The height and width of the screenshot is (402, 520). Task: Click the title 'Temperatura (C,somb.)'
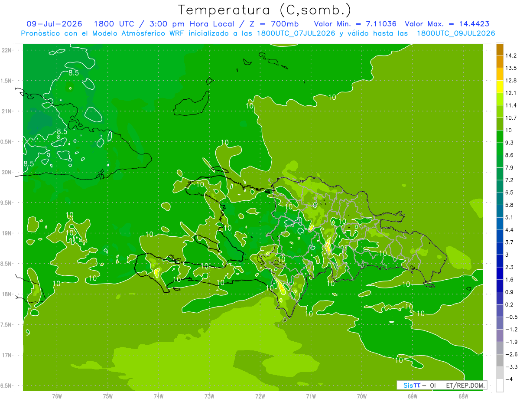coord(264,10)
